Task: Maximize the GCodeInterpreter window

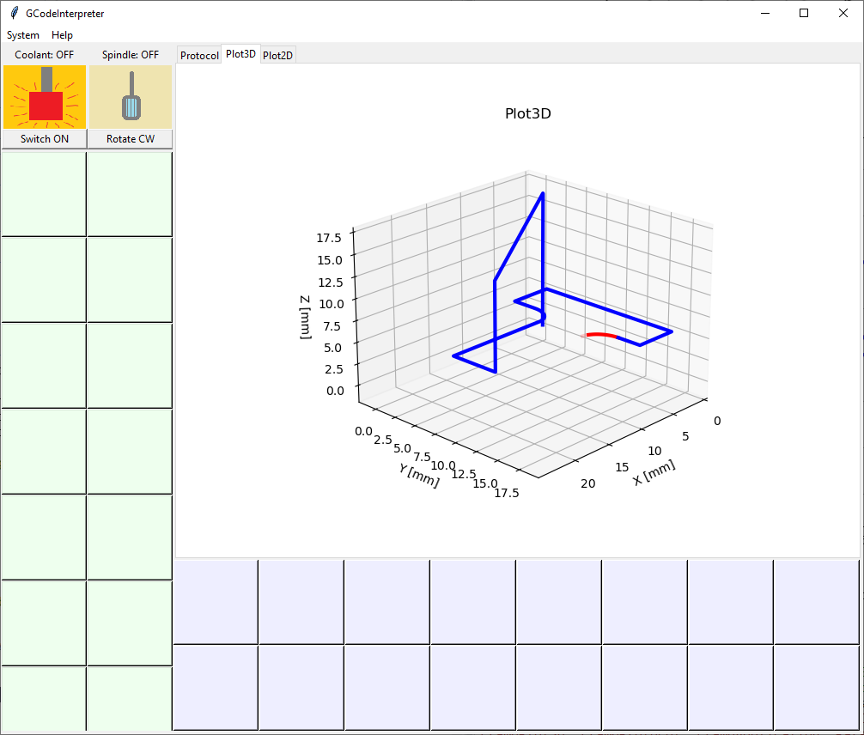Action: 804,13
